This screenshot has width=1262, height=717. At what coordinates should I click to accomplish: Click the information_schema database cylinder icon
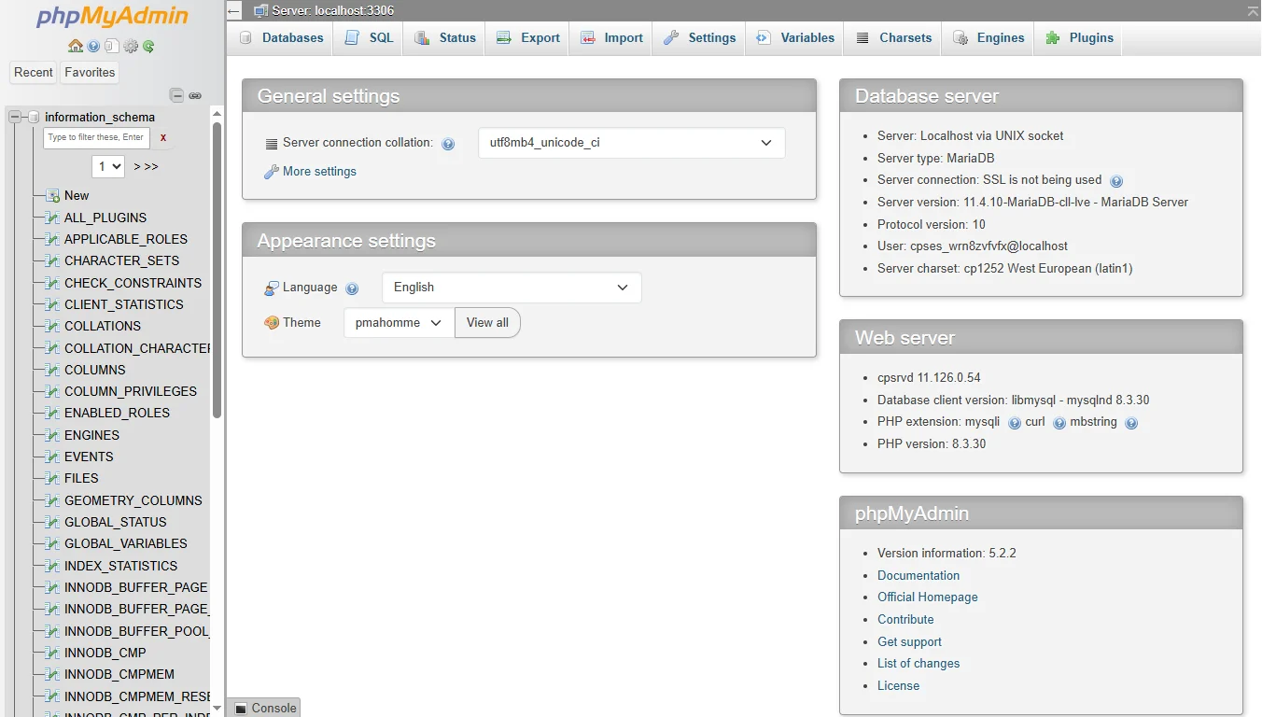point(34,117)
